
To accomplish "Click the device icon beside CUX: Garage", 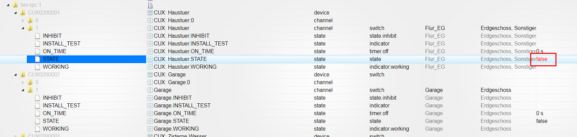I will click(150, 75).
